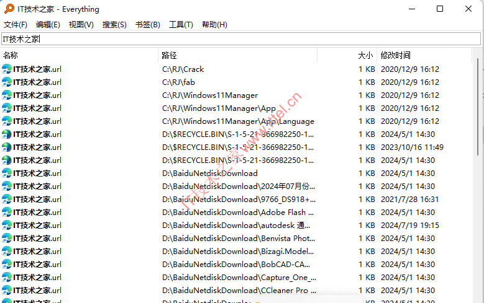
Task: Click the url icon in the App\Language row
Action: pos(6,121)
